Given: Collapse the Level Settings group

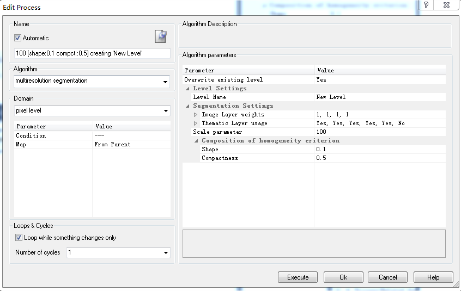Looking at the screenshot, I should pyautogui.click(x=187, y=88).
